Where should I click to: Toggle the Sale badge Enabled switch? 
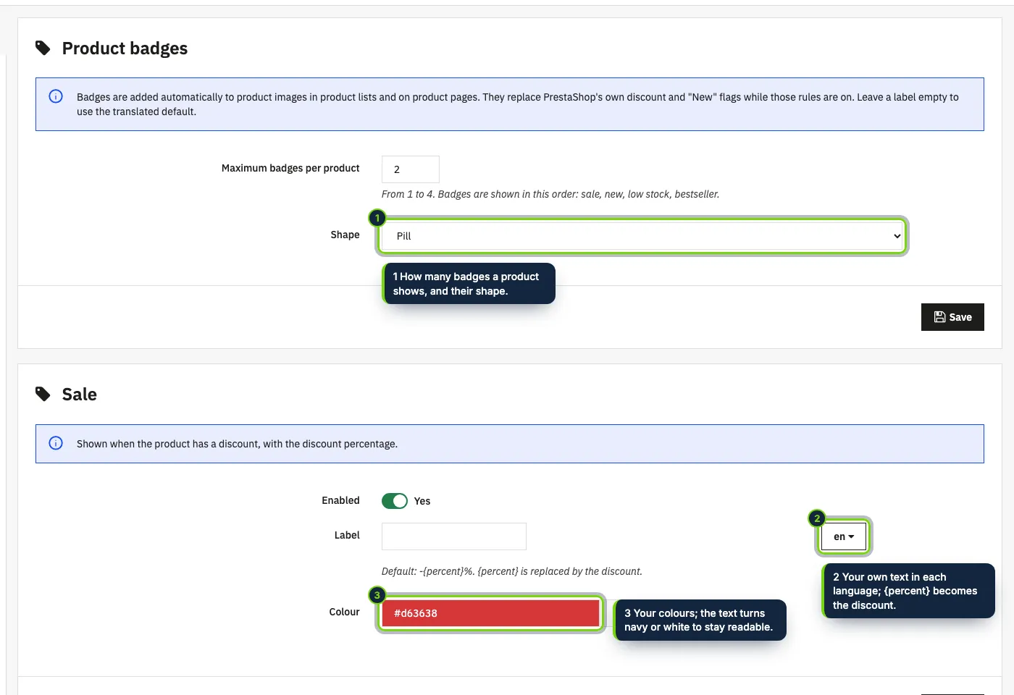point(395,501)
